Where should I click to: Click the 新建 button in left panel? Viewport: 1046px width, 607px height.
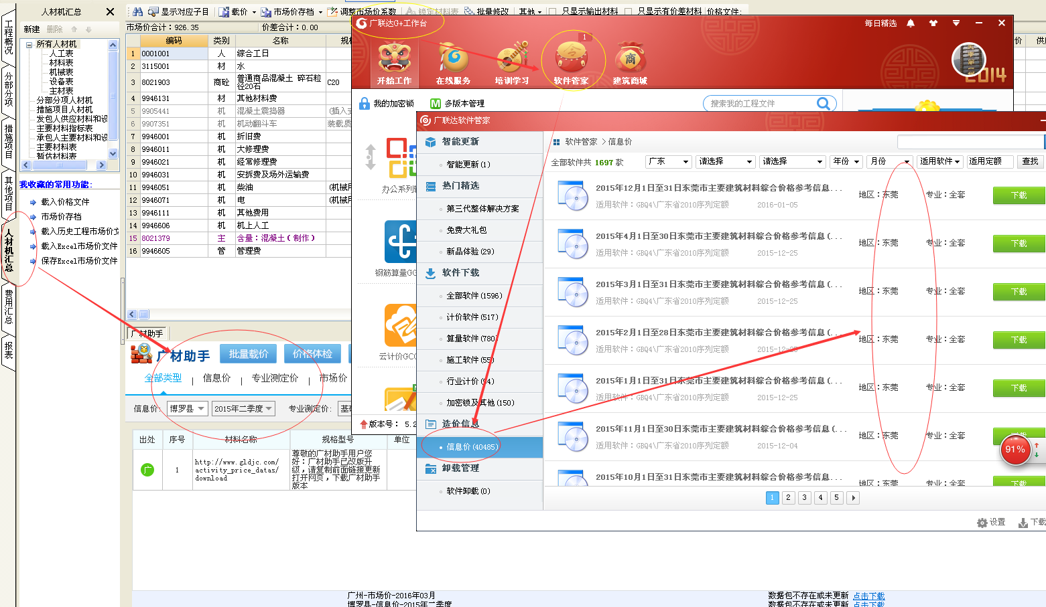[x=31, y=29]
